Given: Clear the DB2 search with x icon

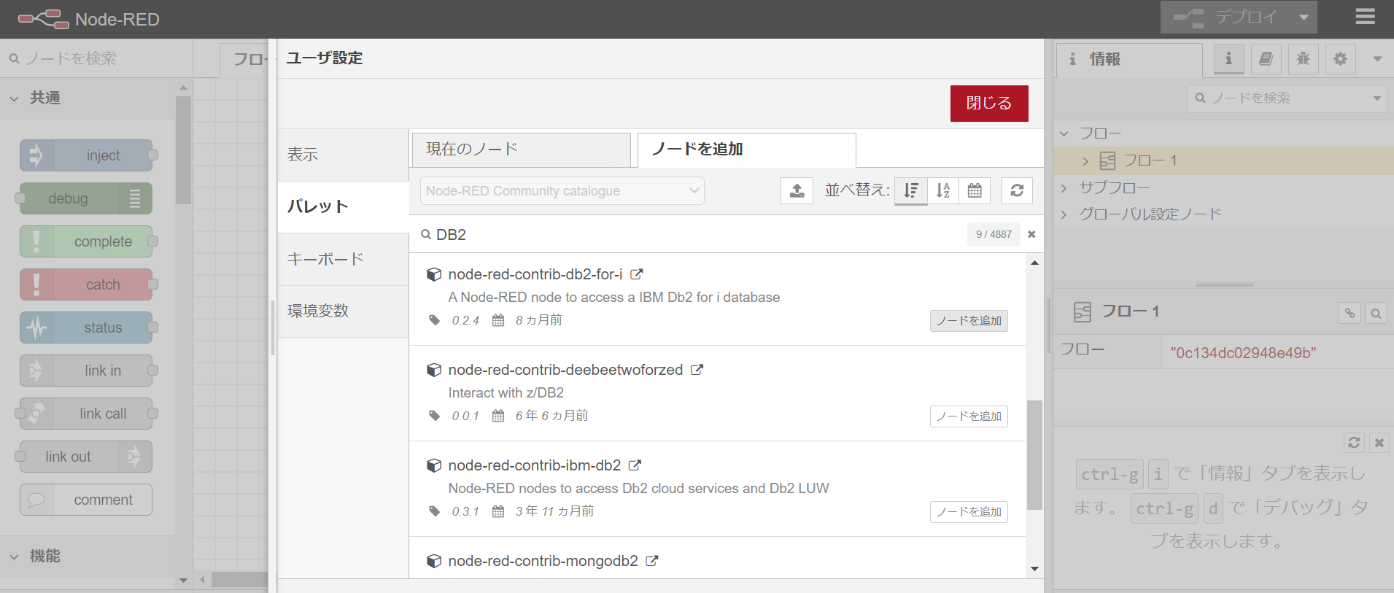Looking at the screenshot, I should click(x=1031, y=234).
